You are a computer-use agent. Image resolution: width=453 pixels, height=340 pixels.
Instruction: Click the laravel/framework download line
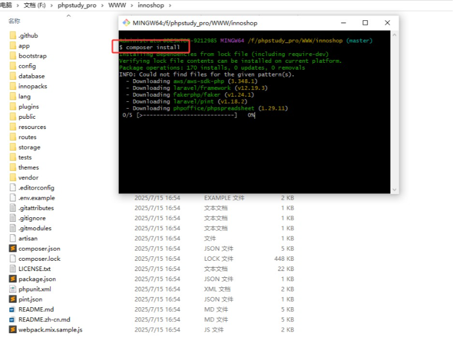[x=196, y=88]
